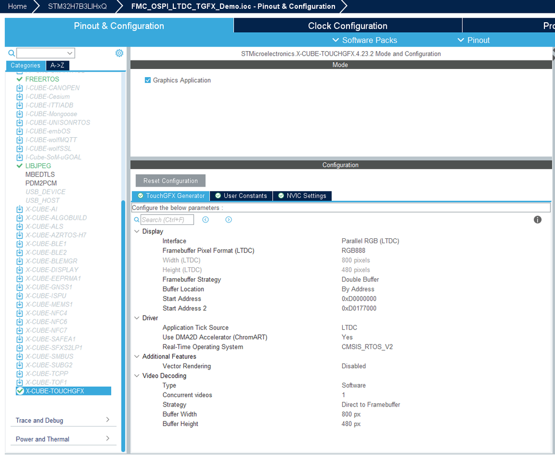Click download icon next to I-CUBE-Mongoose
555x456 pixels.
point(20,114)
